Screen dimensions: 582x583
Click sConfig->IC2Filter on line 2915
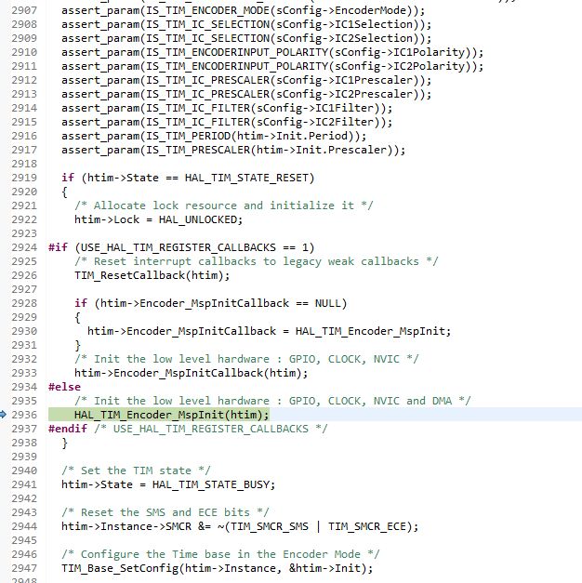click(x=315, y=122)
